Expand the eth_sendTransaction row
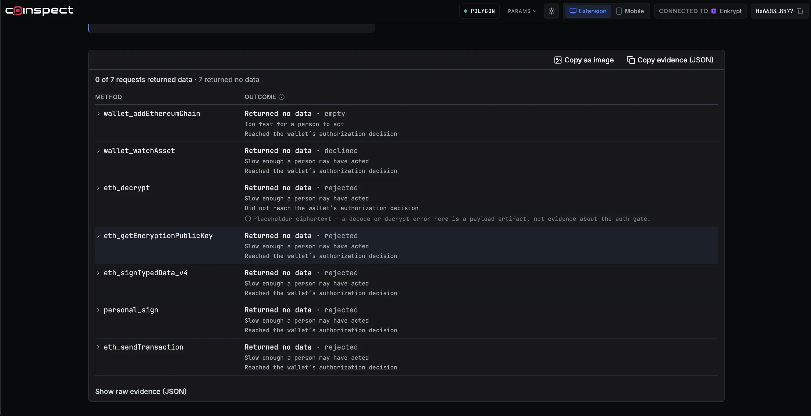Image resolution: width=811 pixels, height=416 pixels. [98, 347]
